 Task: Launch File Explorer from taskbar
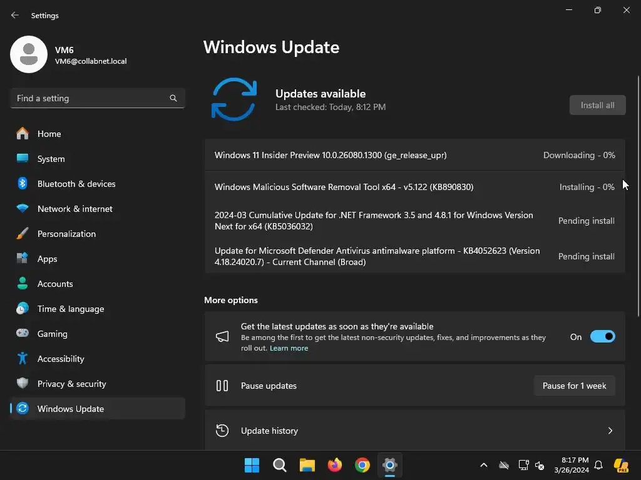tap(307, 465)
